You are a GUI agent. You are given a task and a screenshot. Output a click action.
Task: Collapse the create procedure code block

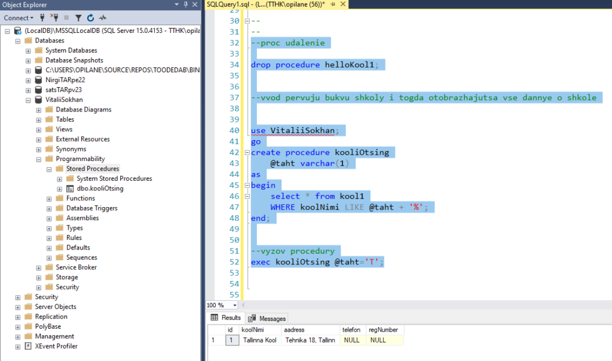point(247,153)
